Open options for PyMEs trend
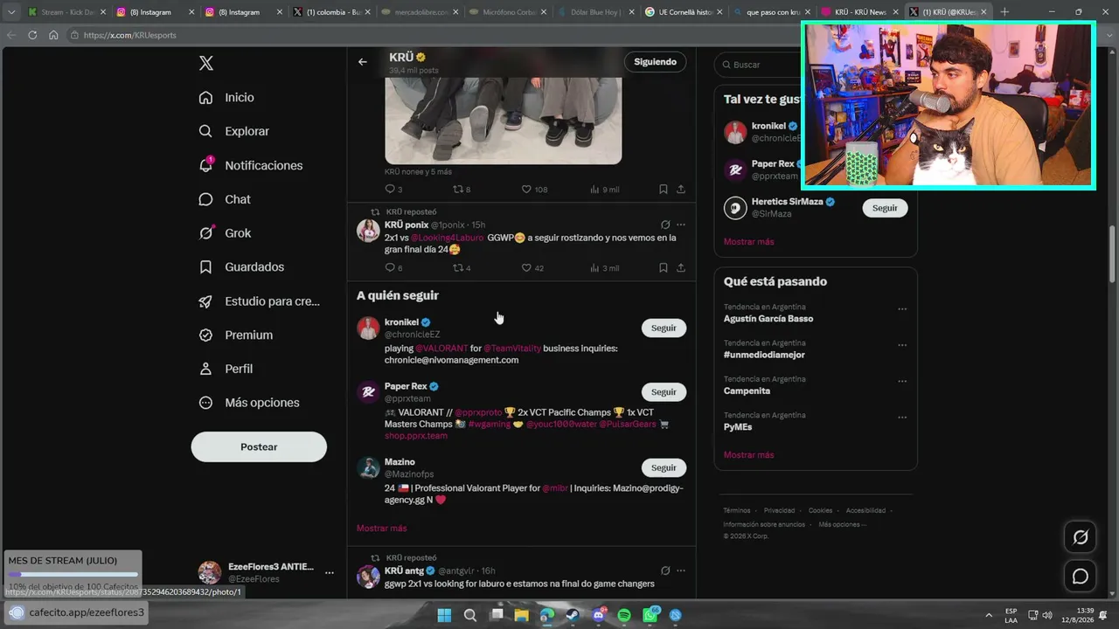This screenshot has width=1119, height=629. coord(902,418)
